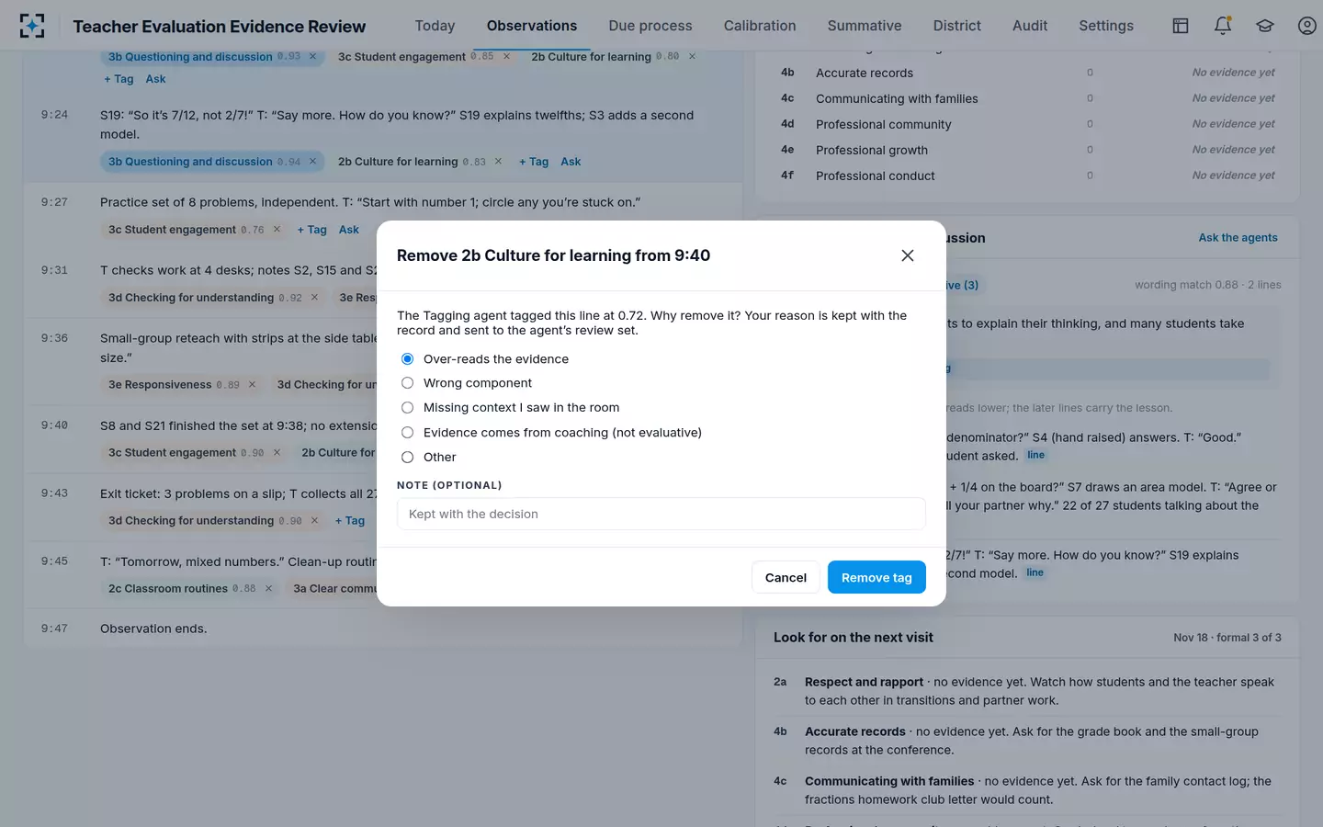The width and height of the screenshot is (1323, 827).
Task: Open the user profile icon
Action: pos(1307,26)
